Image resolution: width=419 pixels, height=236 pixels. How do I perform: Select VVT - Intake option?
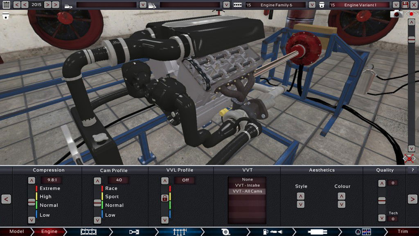(246, 185)
